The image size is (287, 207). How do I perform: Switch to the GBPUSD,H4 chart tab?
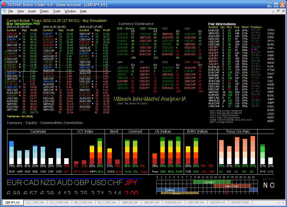coord(130,202)
